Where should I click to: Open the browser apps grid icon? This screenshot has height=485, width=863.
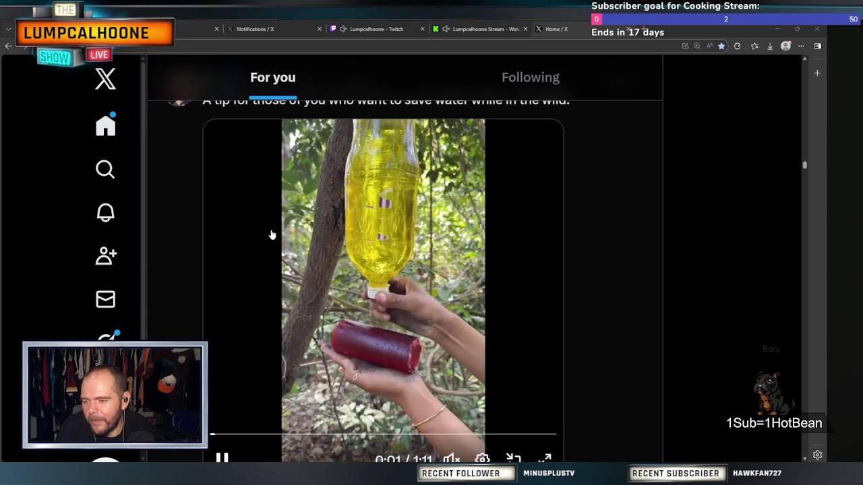685,46
